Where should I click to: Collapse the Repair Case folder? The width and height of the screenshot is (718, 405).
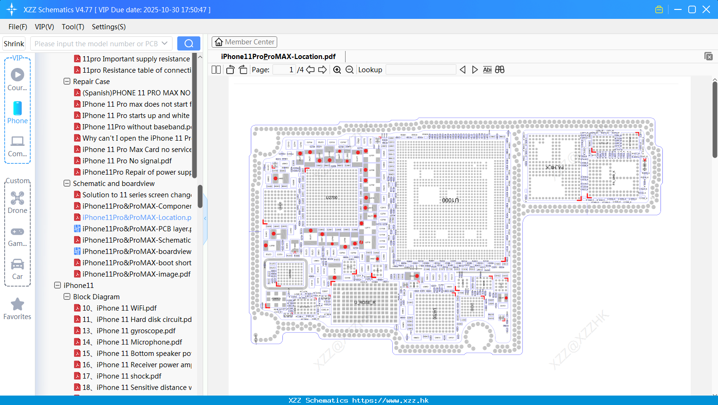(67, 81)
